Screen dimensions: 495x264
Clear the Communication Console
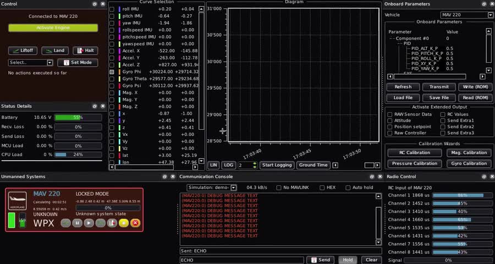point(372,260)
